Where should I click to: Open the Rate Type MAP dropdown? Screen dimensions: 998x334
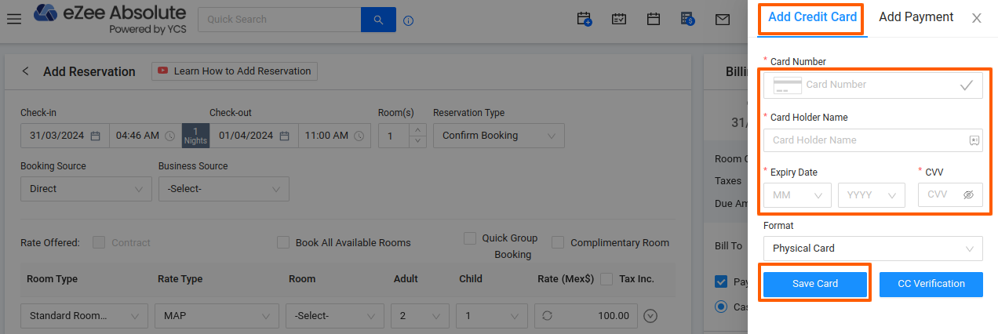click(217, 316)
